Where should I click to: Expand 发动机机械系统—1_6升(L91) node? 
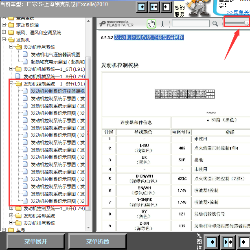coord(11,69)
